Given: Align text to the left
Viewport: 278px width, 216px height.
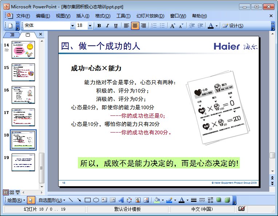Looking at the screenshot, I should point(126,26).
